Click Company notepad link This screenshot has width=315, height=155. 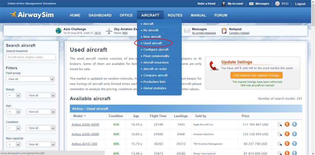pos(239,33)
